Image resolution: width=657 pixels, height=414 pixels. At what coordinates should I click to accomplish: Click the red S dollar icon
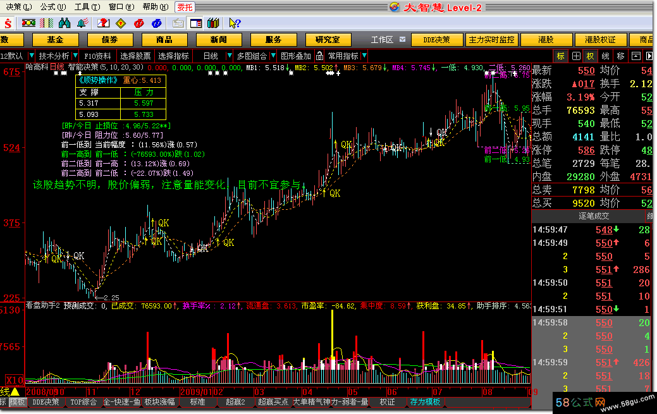click(x=8, y=23)
